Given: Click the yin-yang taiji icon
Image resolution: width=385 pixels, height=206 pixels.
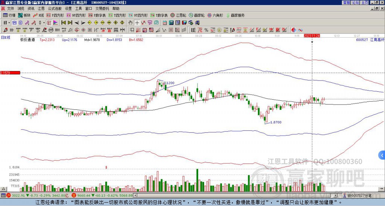Looking at the screenshot, I should [x=293, y=30].
